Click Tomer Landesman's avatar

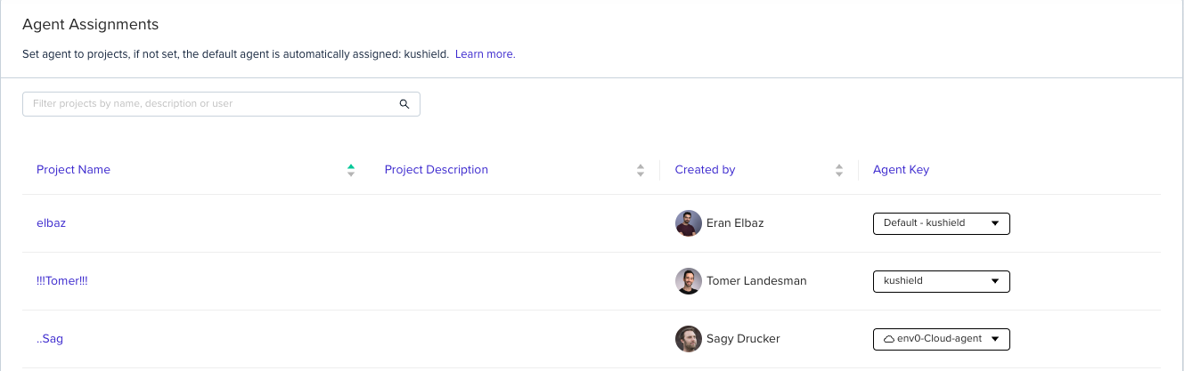[x=688, y=281]
